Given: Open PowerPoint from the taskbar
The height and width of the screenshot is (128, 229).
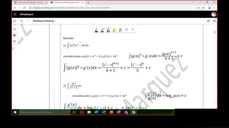Looking at the screenshot, I should point(111,112).
